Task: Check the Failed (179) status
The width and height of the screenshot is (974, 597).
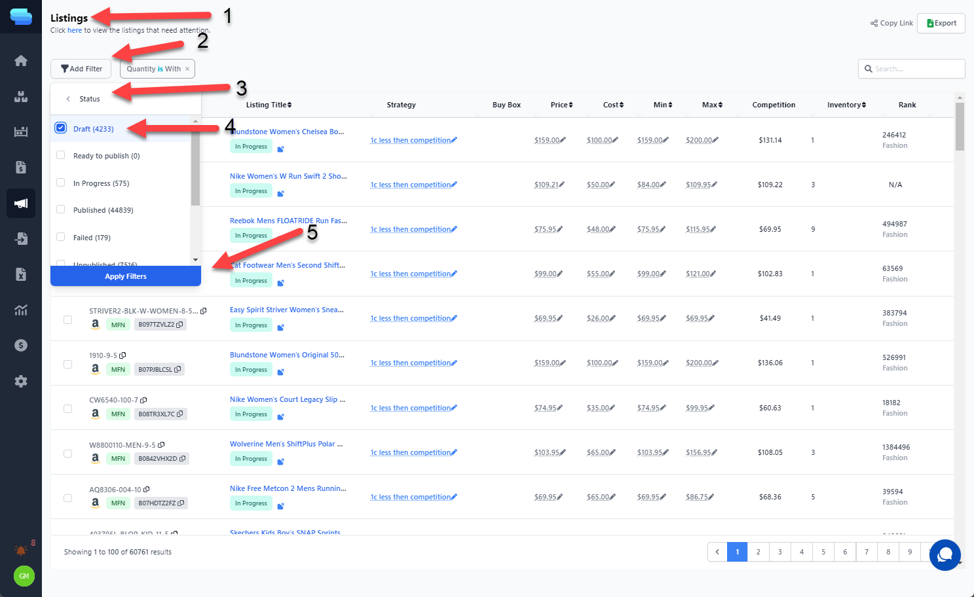Action: [61, 237]
